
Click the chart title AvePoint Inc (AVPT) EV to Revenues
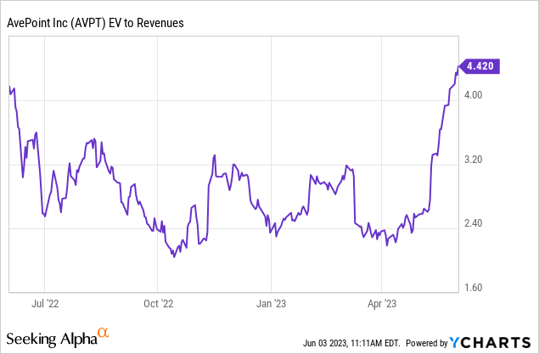coord(95,23)
